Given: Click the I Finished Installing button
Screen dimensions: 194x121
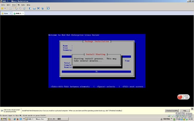Looking at the screenshot, I should 172,111.
